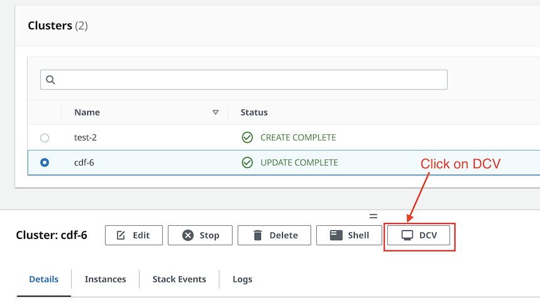
Task: Click the panel resize handle
Action: [x=373, y=216]
